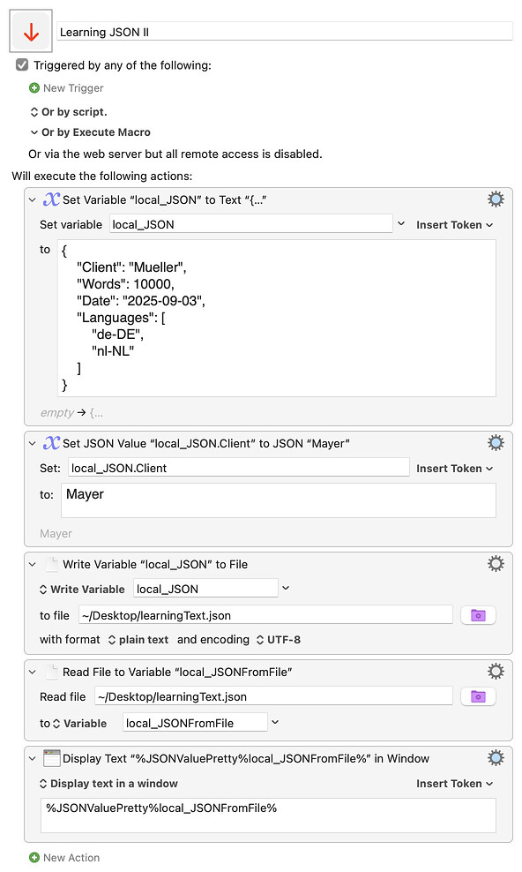This screenshot has width=522, height=872.
Task: Click the "Mayer" value text field
Action: 277,500
